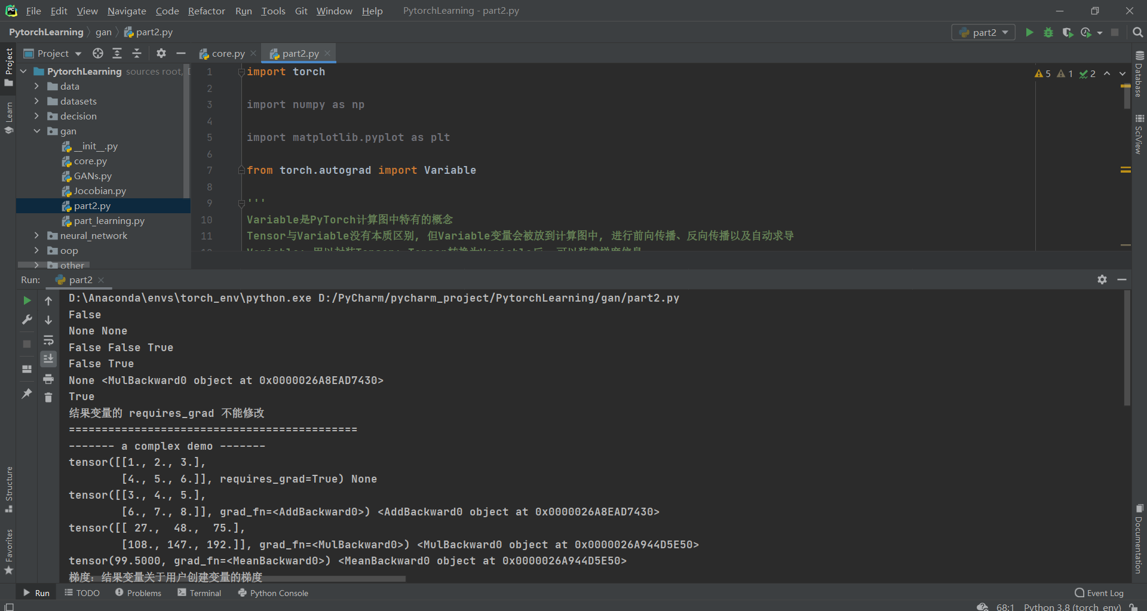
Task: Toggle the Learn side tool window
Action: click(8, 118)
